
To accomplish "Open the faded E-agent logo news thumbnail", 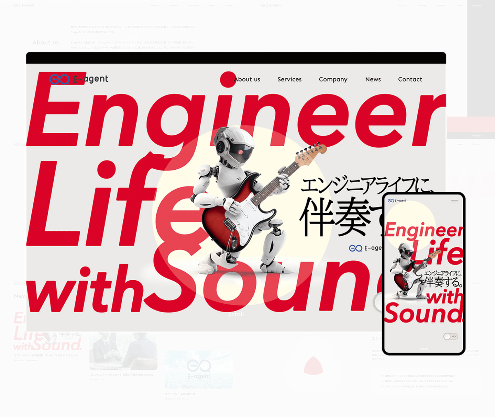I will [x=199, y=370].
